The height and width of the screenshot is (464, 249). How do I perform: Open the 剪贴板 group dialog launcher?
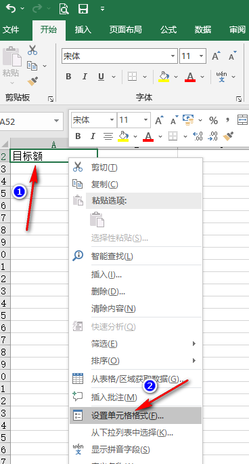(x=51, y=99)
